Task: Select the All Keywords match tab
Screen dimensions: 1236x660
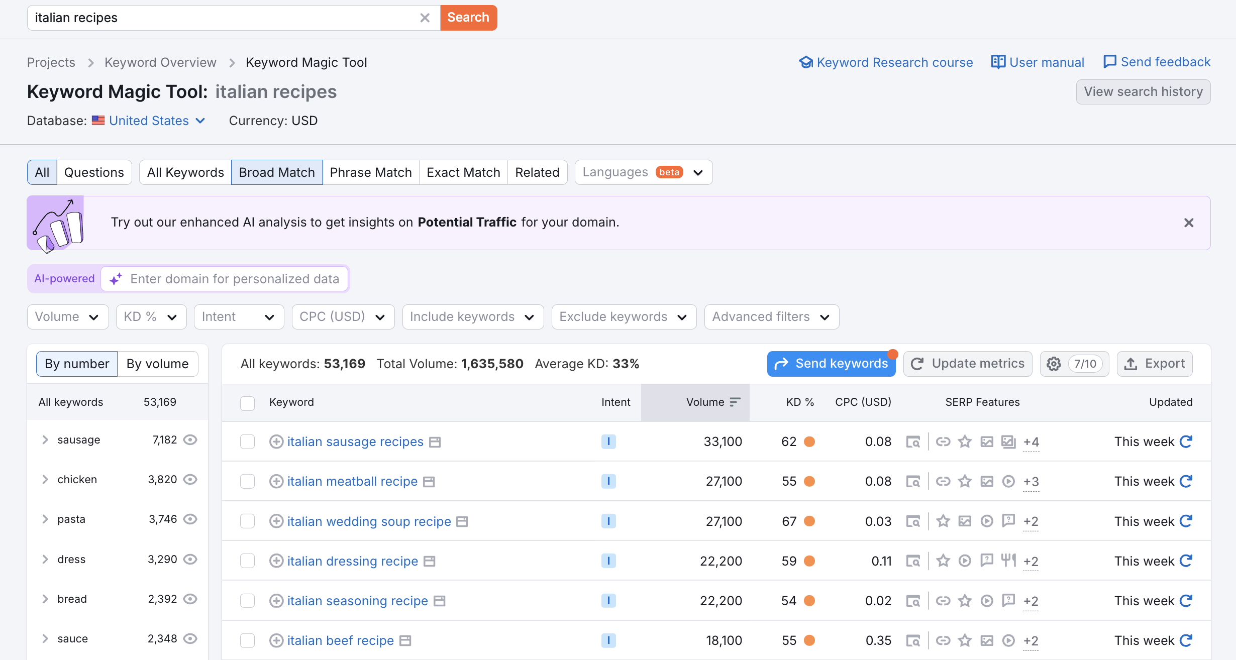Action: pyautogui.click(x=185, y=172)
